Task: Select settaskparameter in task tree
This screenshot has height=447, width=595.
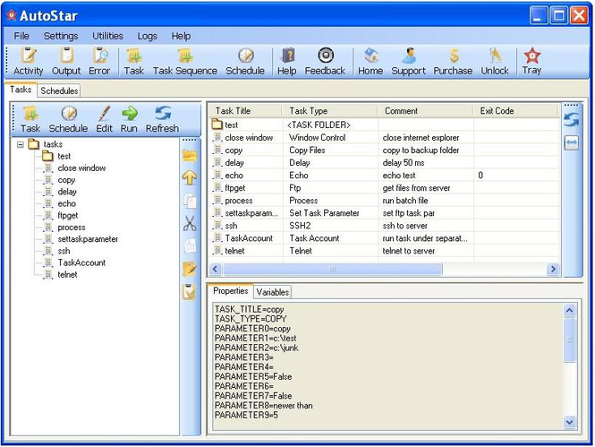Action: [x=88, y=239]
